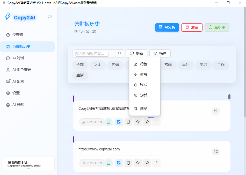Focus the clipboard search input field
Viewport: 246px width, 175px height.
coord(92,54)
